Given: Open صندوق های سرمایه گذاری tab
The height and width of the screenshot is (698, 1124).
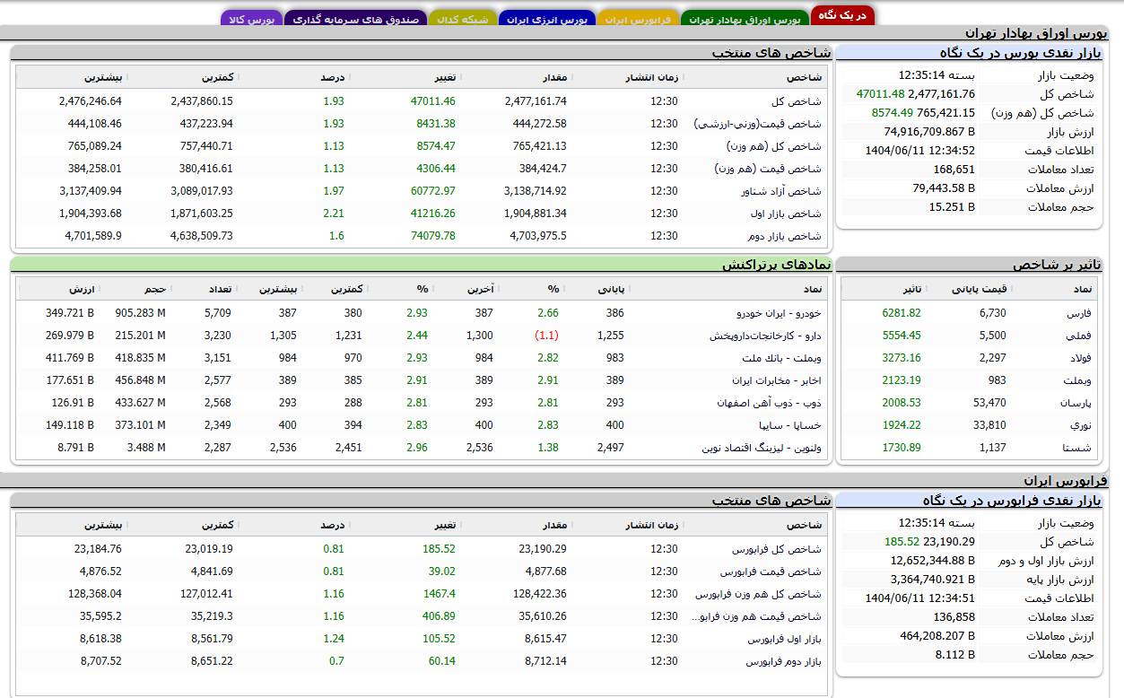Looking at the screenshot, I should (x=355, y=19).
